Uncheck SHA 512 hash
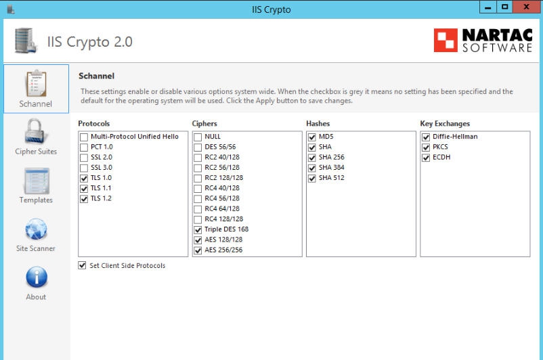Image resolution: width=543 pixels, height=360 pixels. tap(312, 179)
